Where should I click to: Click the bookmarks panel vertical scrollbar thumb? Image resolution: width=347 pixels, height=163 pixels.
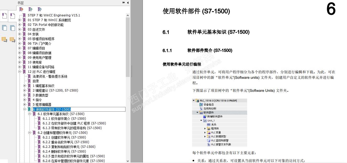click(128, 47)
